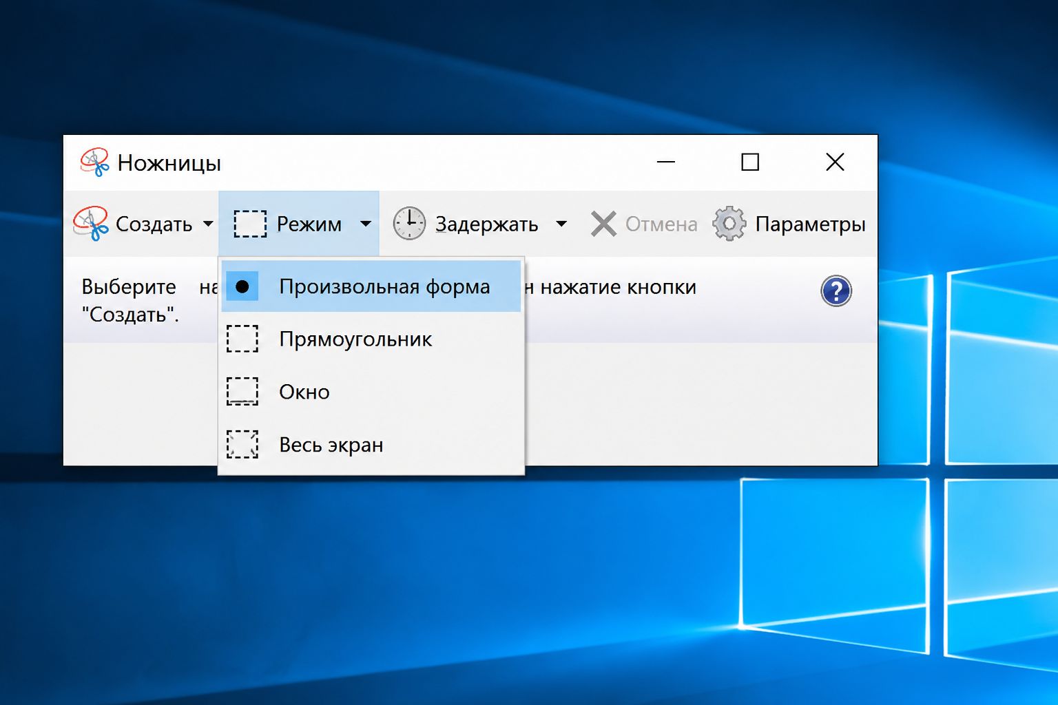
Task: Click the Задержать toolbar label
Action: [x=487, y=224]
